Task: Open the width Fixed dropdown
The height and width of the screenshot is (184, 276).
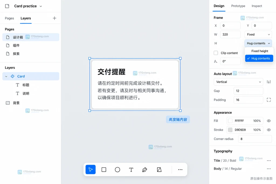Action: click(258, 34)
